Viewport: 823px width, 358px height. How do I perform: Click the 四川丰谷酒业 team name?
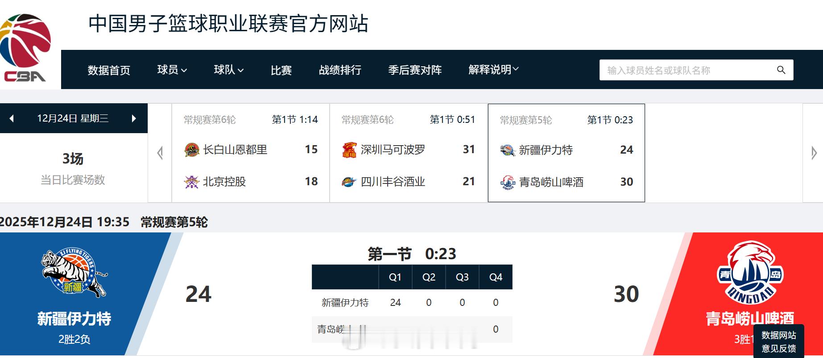click(393, 182)
